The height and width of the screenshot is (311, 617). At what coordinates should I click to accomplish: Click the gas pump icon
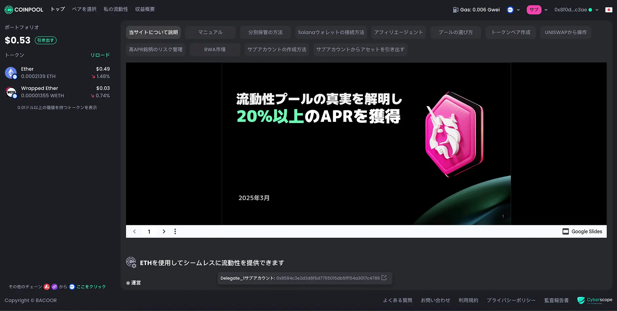(x=456, y=10)
